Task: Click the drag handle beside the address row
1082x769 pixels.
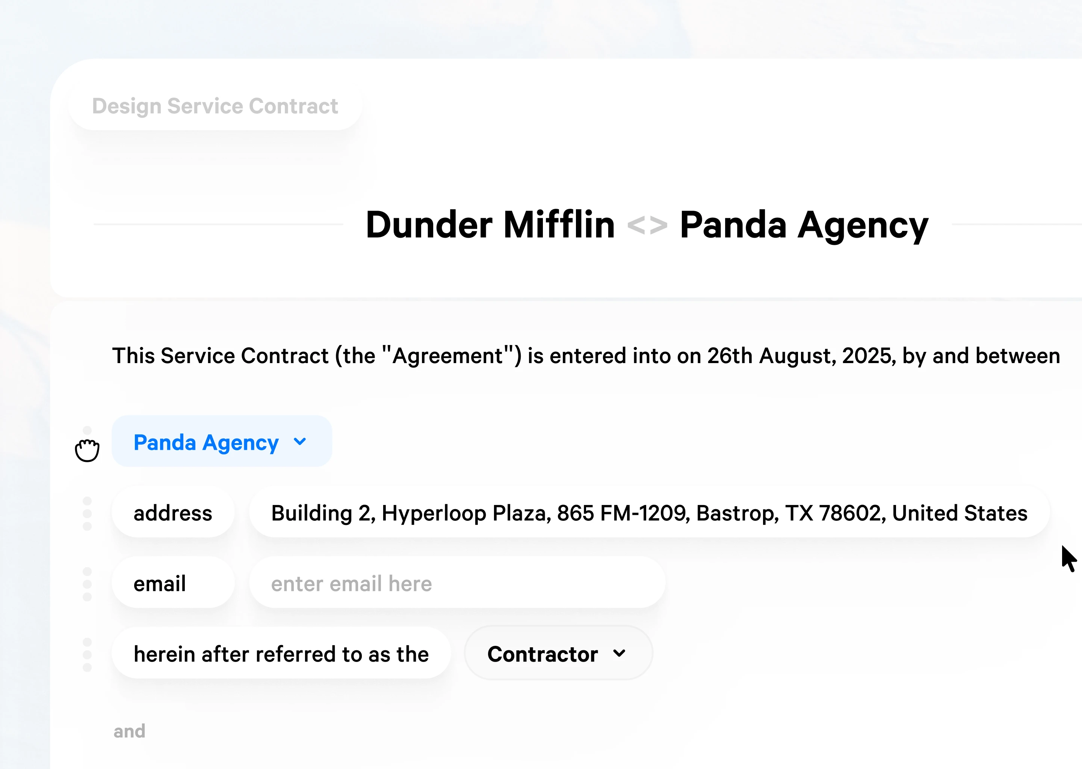Action: click(x=87, y=514)
